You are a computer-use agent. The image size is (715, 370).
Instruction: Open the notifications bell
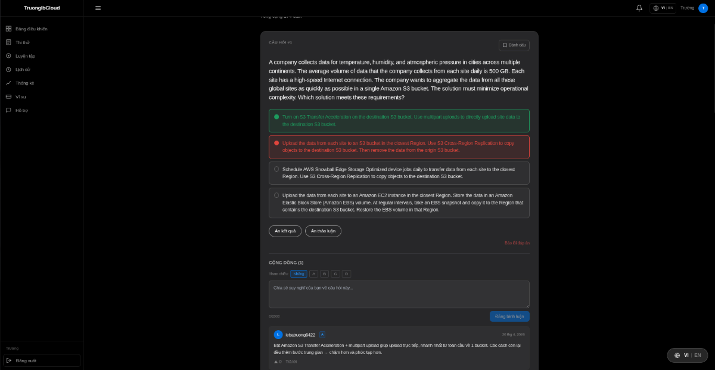click(639, 8)
